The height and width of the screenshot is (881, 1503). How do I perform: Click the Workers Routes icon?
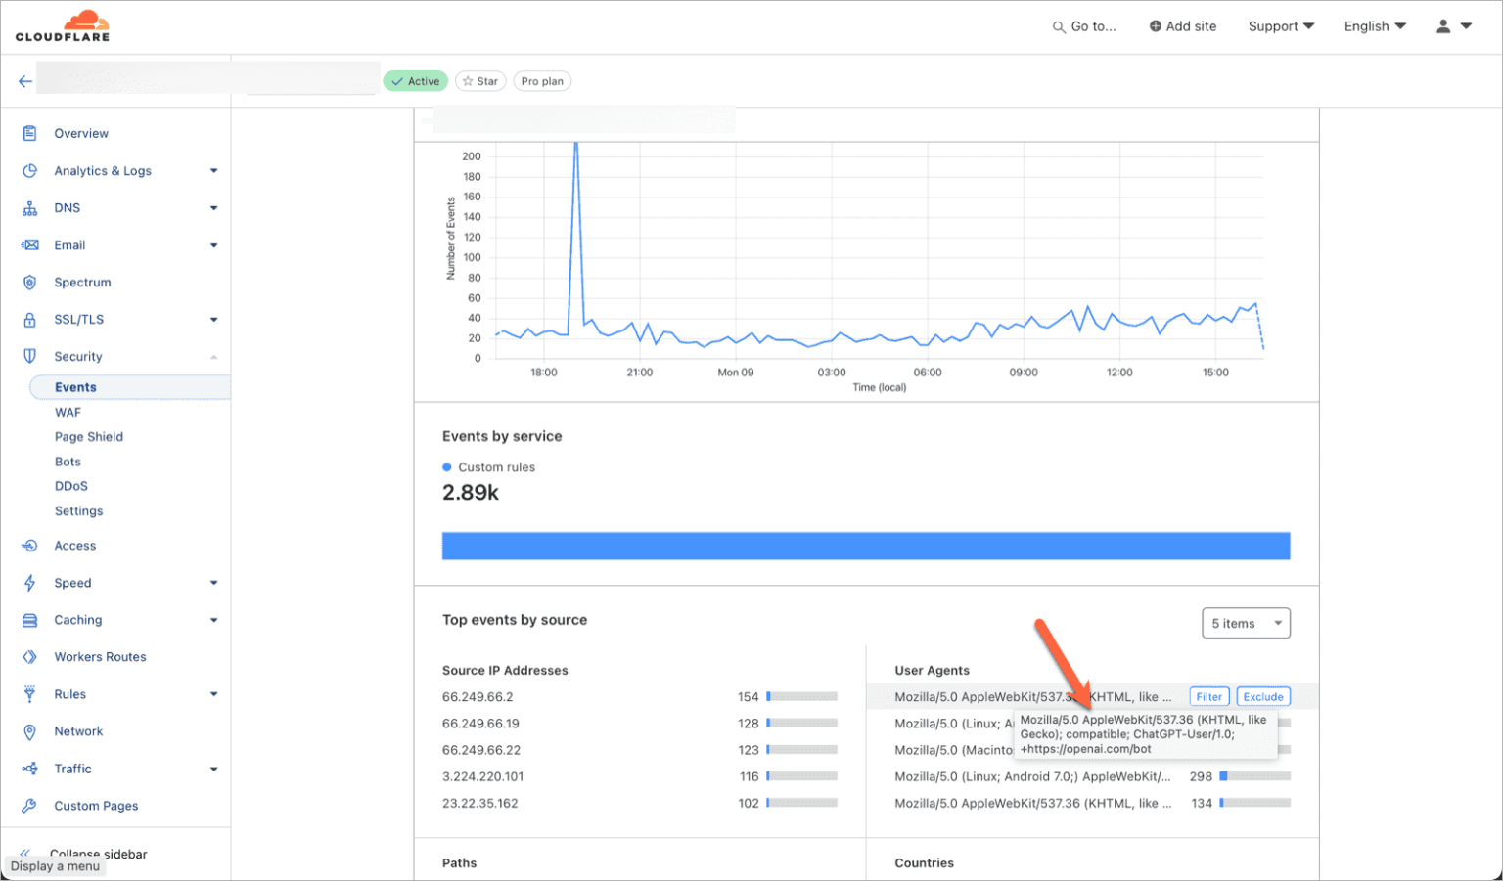30,657
